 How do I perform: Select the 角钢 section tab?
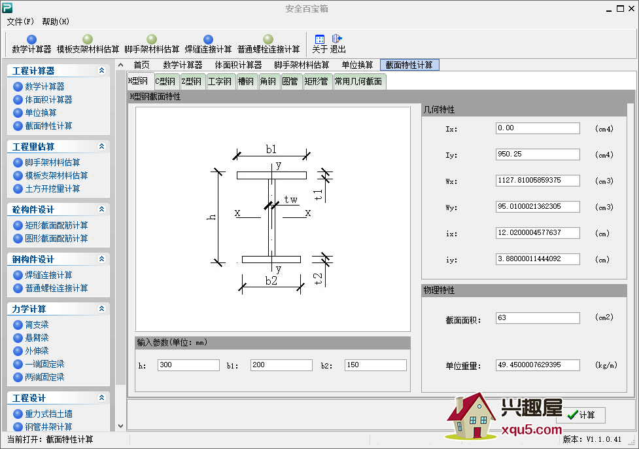point(268,82)
